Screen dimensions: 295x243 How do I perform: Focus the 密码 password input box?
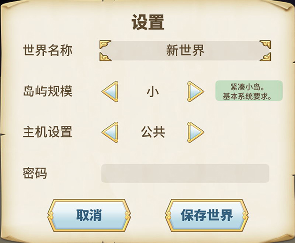click(185, 173)
